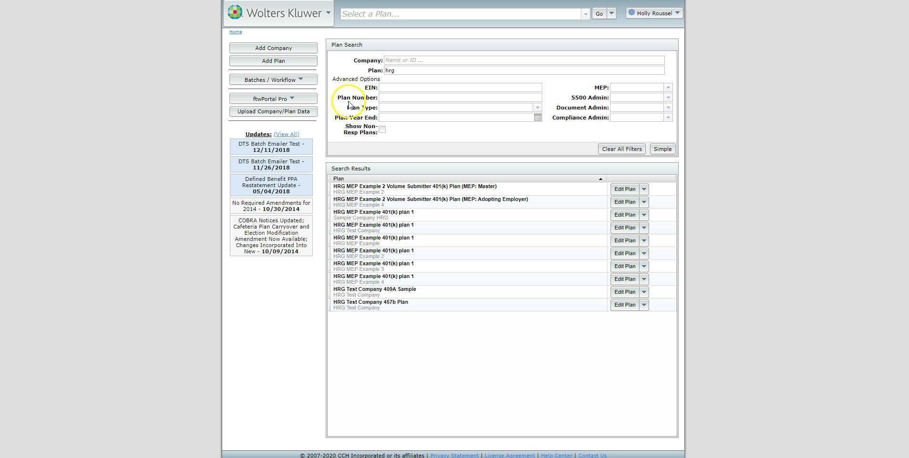Click the sort arrow on the Plan column header

click(x=600, y=179)
